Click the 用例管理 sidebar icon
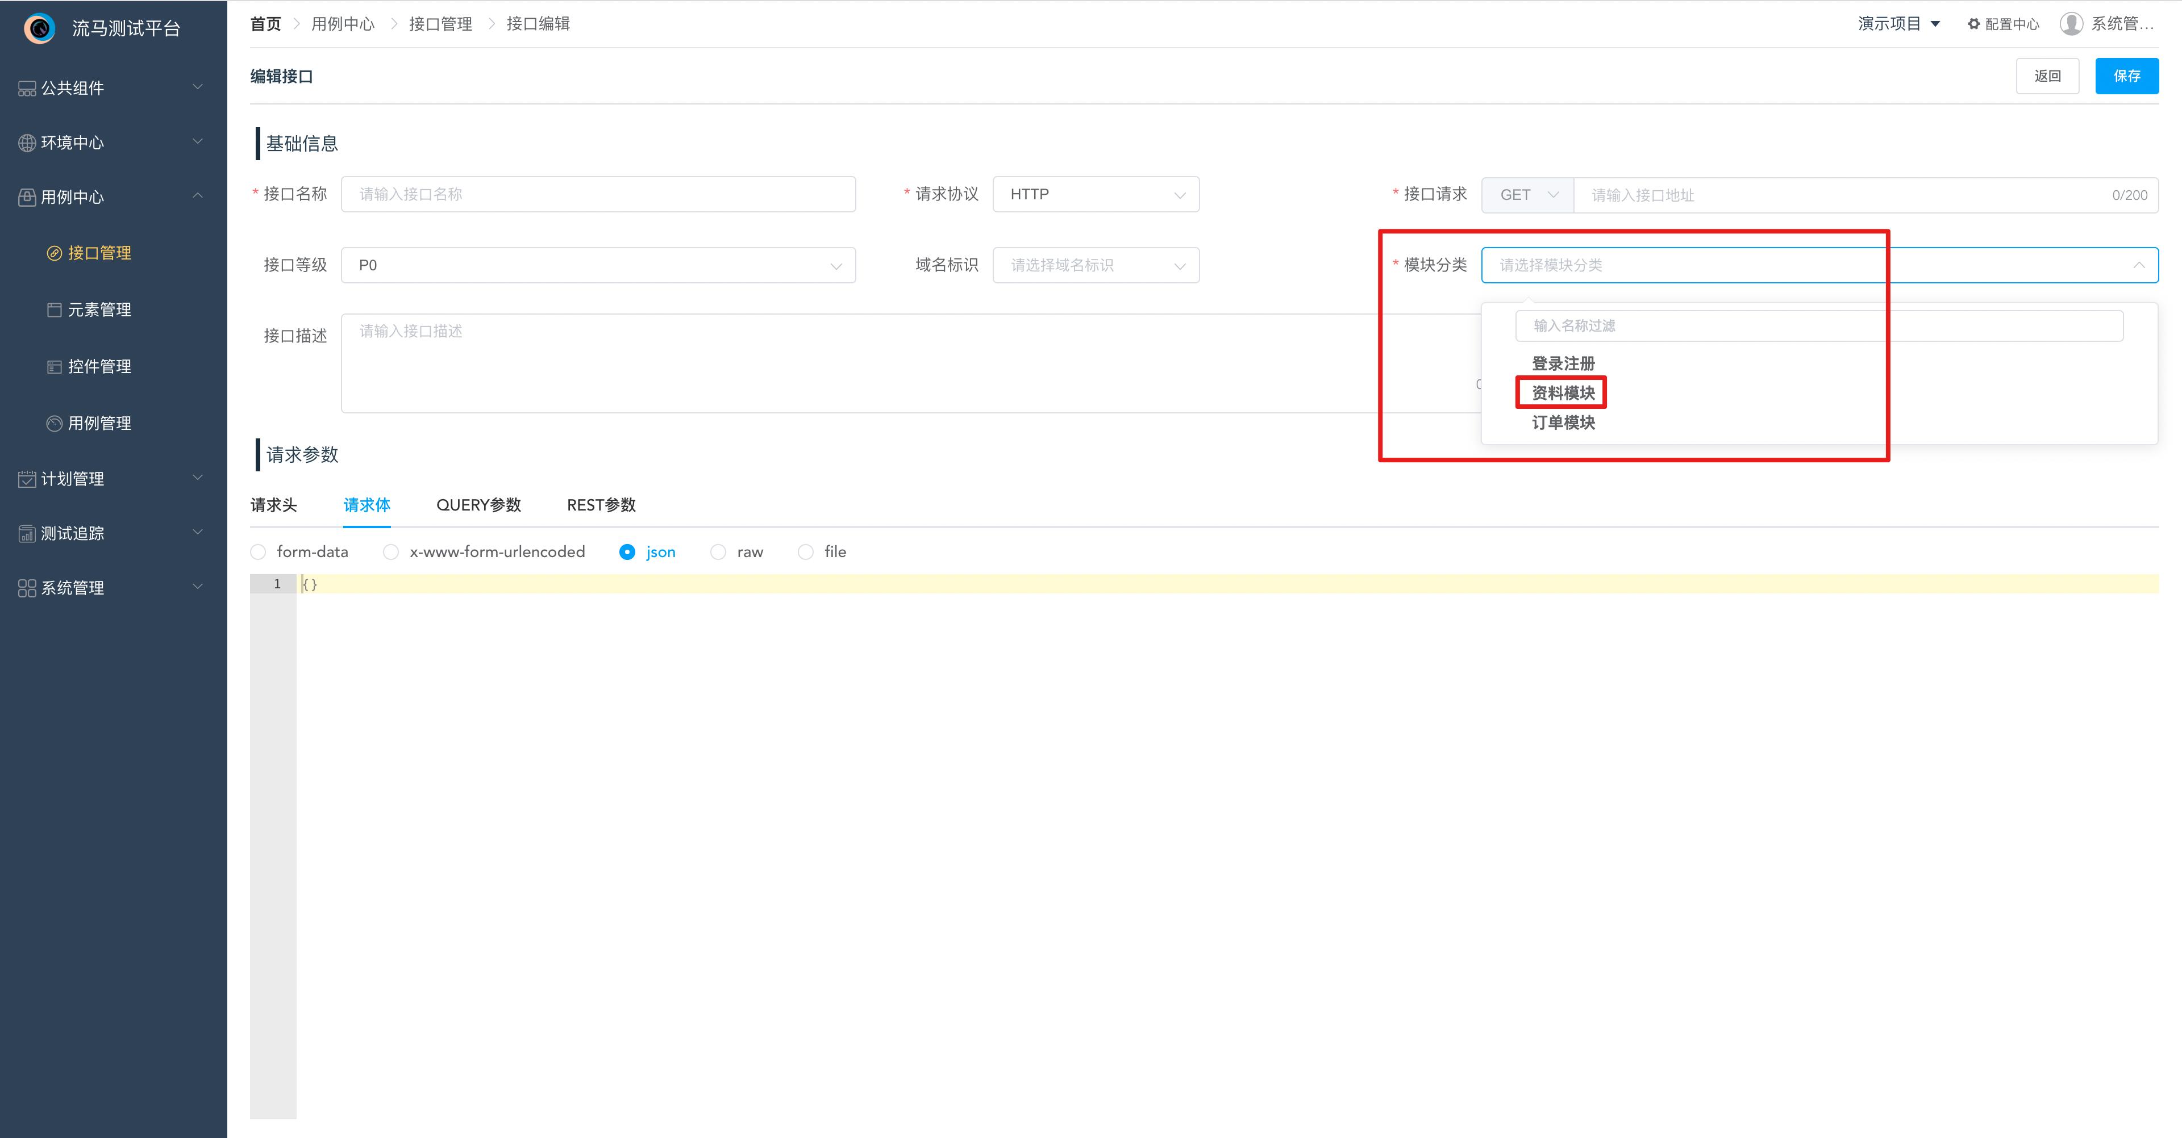2182x1138 pixels. 54,424
